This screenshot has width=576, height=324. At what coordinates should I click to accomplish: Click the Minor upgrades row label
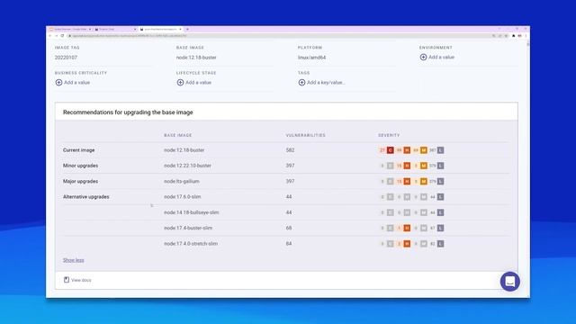(x=80, y=166)
